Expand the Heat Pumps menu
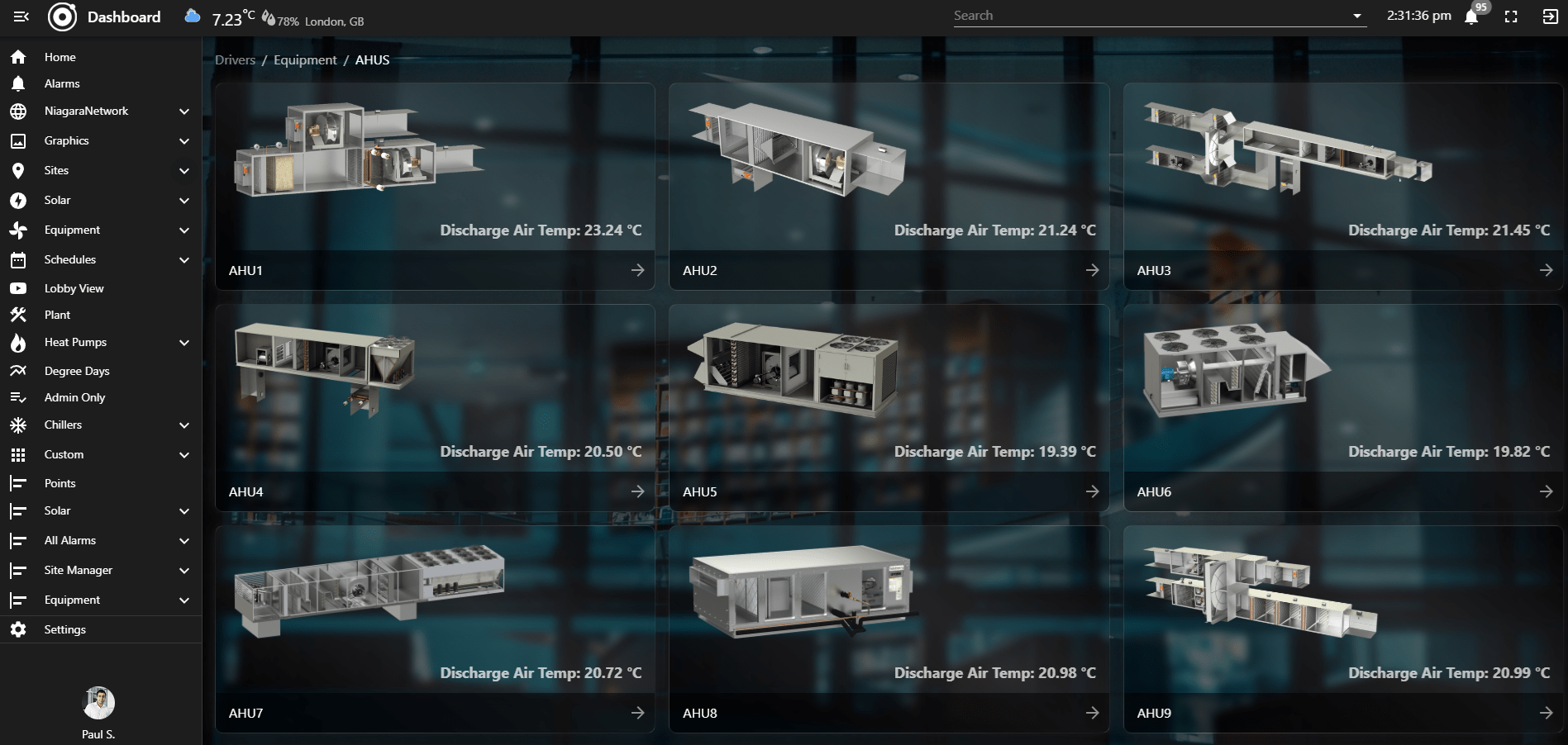The image size is (1568, 745). [x=183, y=343]
